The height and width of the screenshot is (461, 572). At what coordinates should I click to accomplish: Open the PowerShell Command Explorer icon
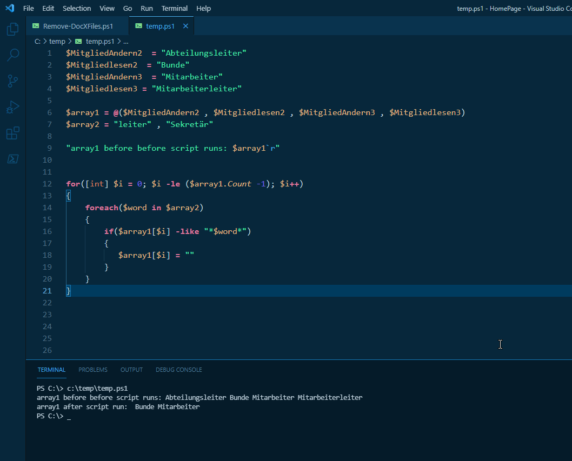[13, 159]
